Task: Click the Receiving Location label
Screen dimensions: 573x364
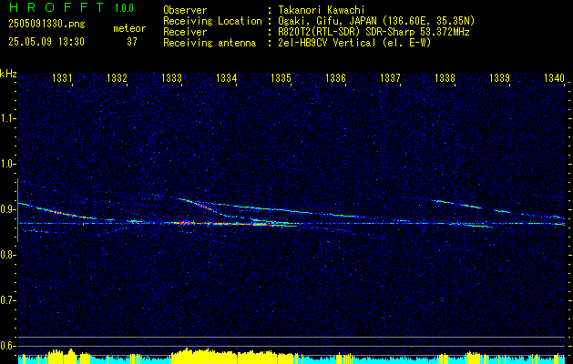Action: (x=212, y=21)
